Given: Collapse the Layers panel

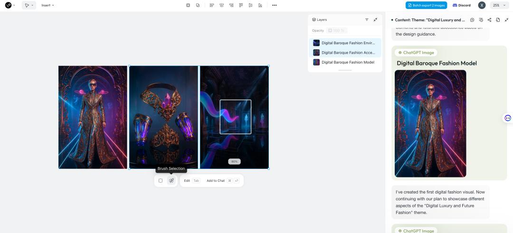Looking at the screenshot, I should click(x=375, y=19).
